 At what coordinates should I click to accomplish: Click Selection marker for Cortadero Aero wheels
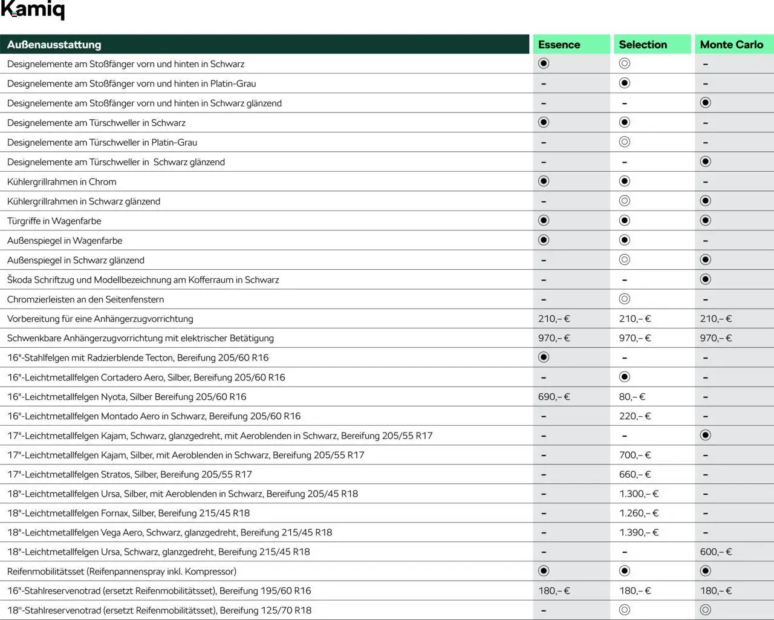tap(625, 377)
